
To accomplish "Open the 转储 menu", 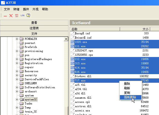I will pyautogui.click(x=16, y=9).
